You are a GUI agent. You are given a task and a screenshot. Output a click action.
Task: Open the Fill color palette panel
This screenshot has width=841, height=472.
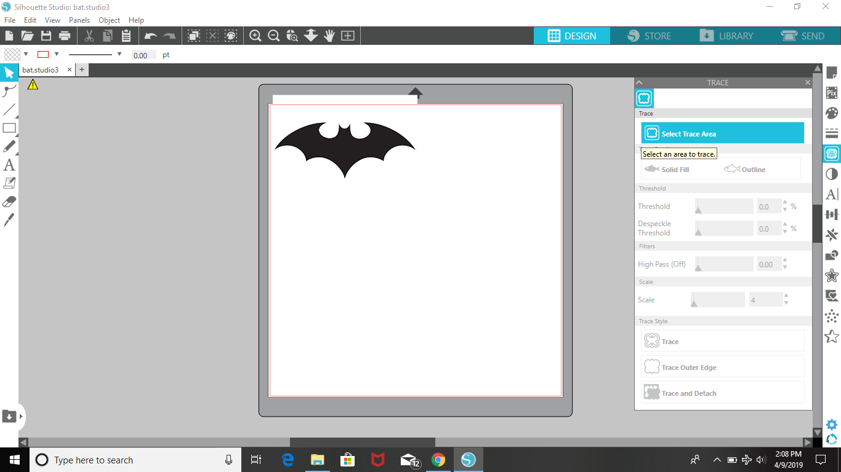point(832,113)
